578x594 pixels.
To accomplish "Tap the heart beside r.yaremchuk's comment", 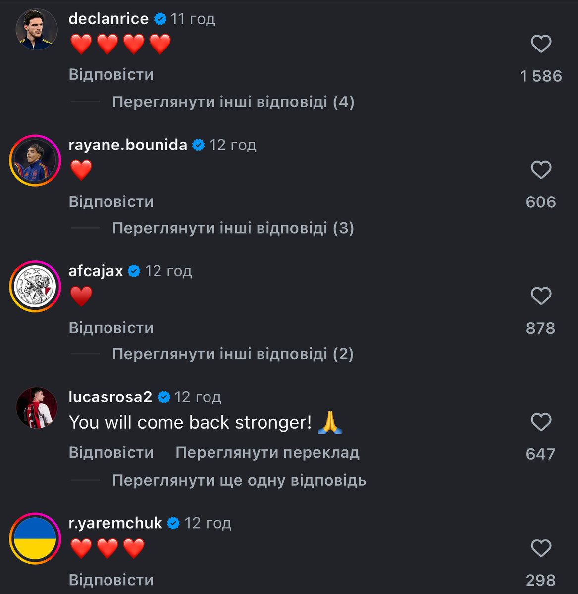I will (541, 548).
